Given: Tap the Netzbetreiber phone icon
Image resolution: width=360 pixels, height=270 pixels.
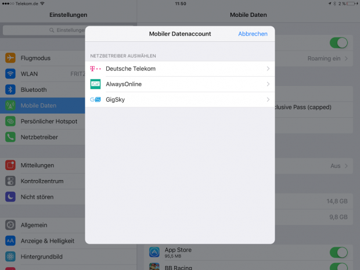Looking at the screenshot, I should point(10,137).
